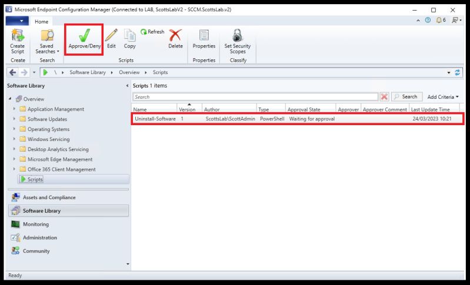Collapse the ribbon with the up arrow
470x285 pixels.
click(418, 21)
